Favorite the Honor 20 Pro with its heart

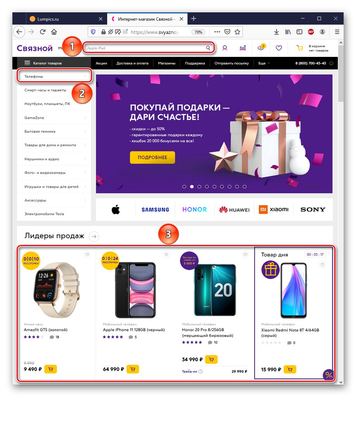tap(245, 255)
